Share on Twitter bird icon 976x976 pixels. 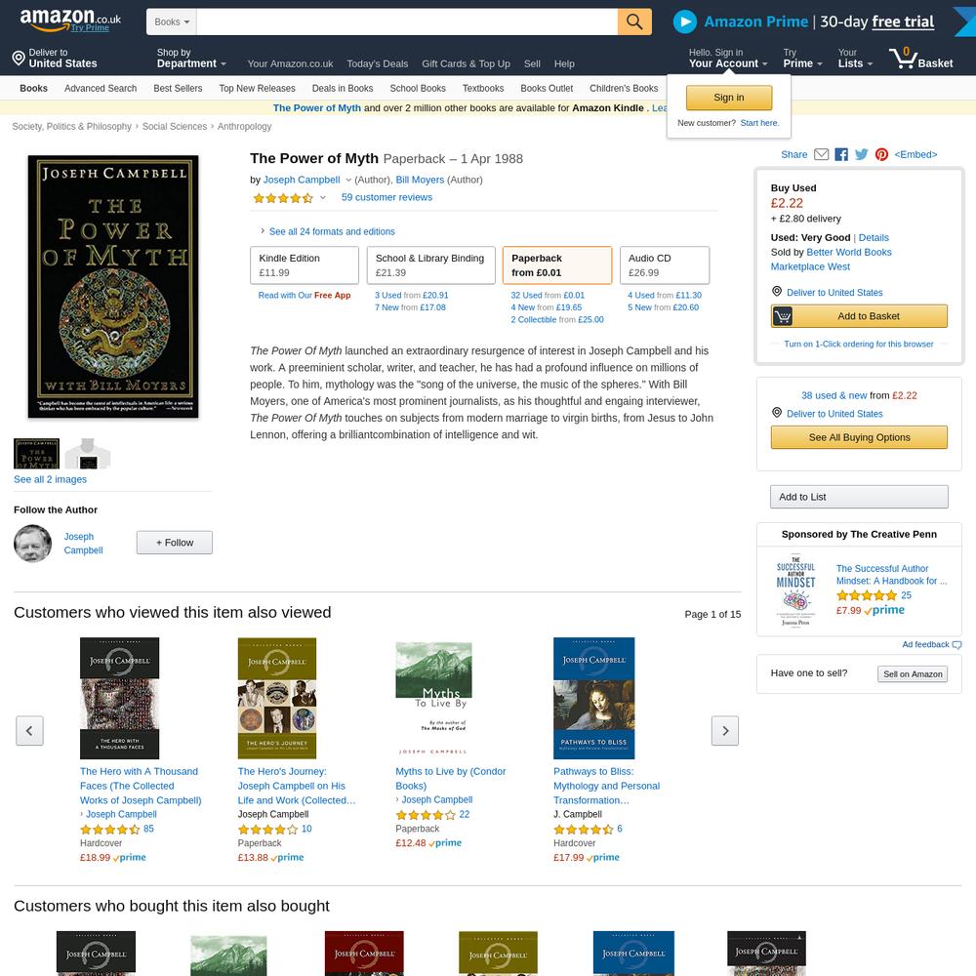point(862,154)
